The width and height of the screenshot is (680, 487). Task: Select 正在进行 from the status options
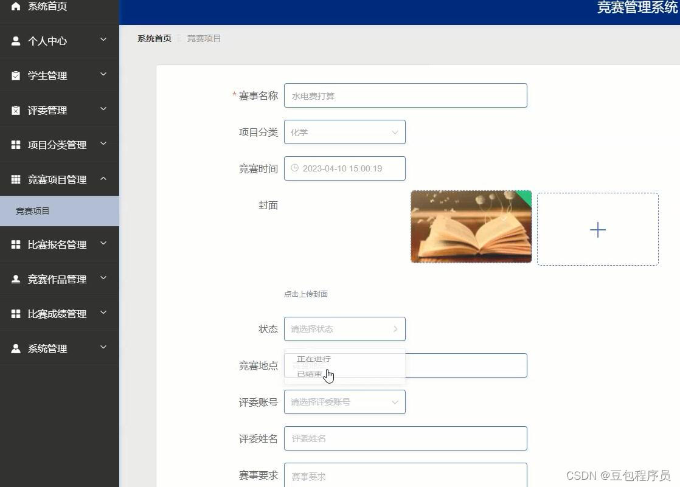coord(313,359)
